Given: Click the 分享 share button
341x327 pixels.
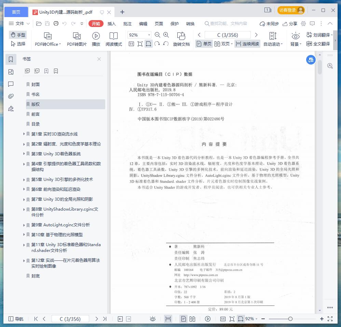Looking at the screenshot, I should tap(290, 24).
